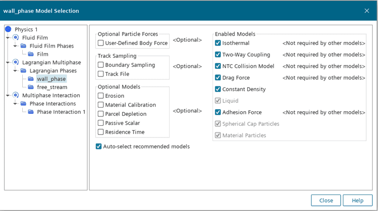This screenshot has height=211, width=378.
Task: Open Help for model selection
Action: point(357,200)
